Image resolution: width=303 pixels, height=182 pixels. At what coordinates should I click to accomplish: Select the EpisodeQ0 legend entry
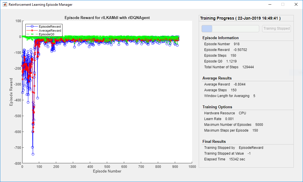(x=40, y=34)
